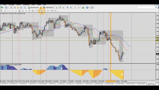Toggle the AutoTrading button
Image resolution: width=159 pixels, height=90 pixels.
[x=48, y=7]
